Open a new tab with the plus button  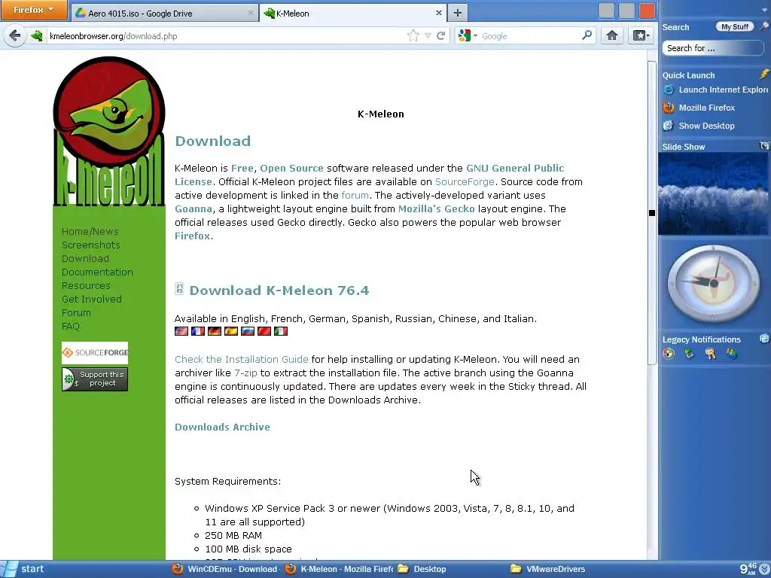[457, 13]
